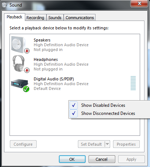Screen dimensions: 150x167
Task: Click the Digital Audio volume level meter
Action: coord(133,83)
